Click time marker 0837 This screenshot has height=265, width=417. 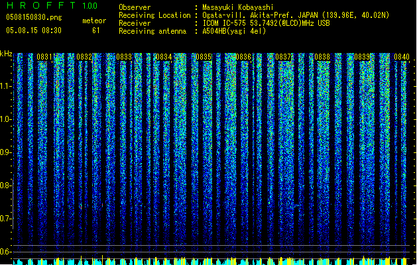[x=283, y=57]
